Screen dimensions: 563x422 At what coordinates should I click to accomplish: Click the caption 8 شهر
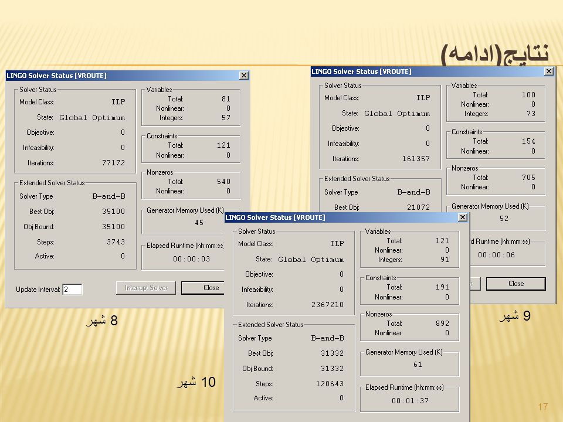[x=102, y=320]
